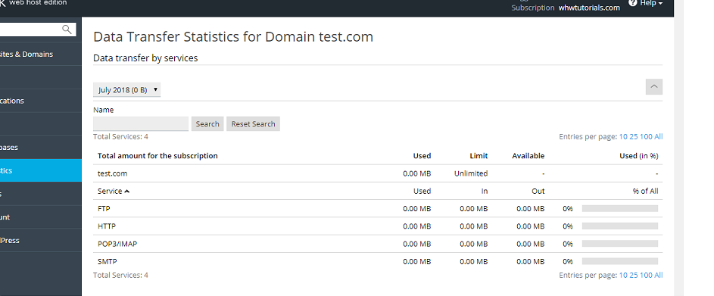Set top entries per page to 100
Screen dimensions: 714x296
pyautogui.click(x=646, y=136)
